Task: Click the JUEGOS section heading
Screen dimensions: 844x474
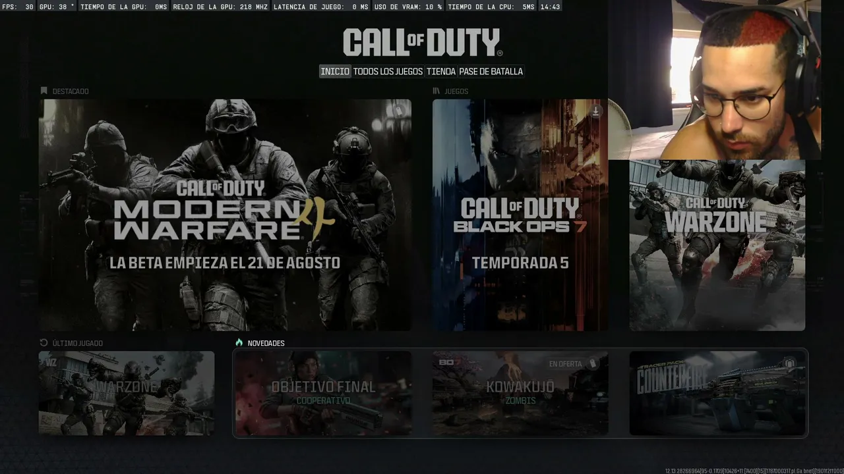Action: point(457,91)
